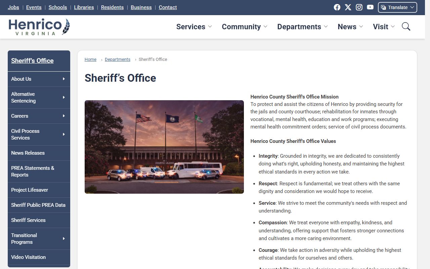Expand the Departments navigation menu

coord(302,27)
